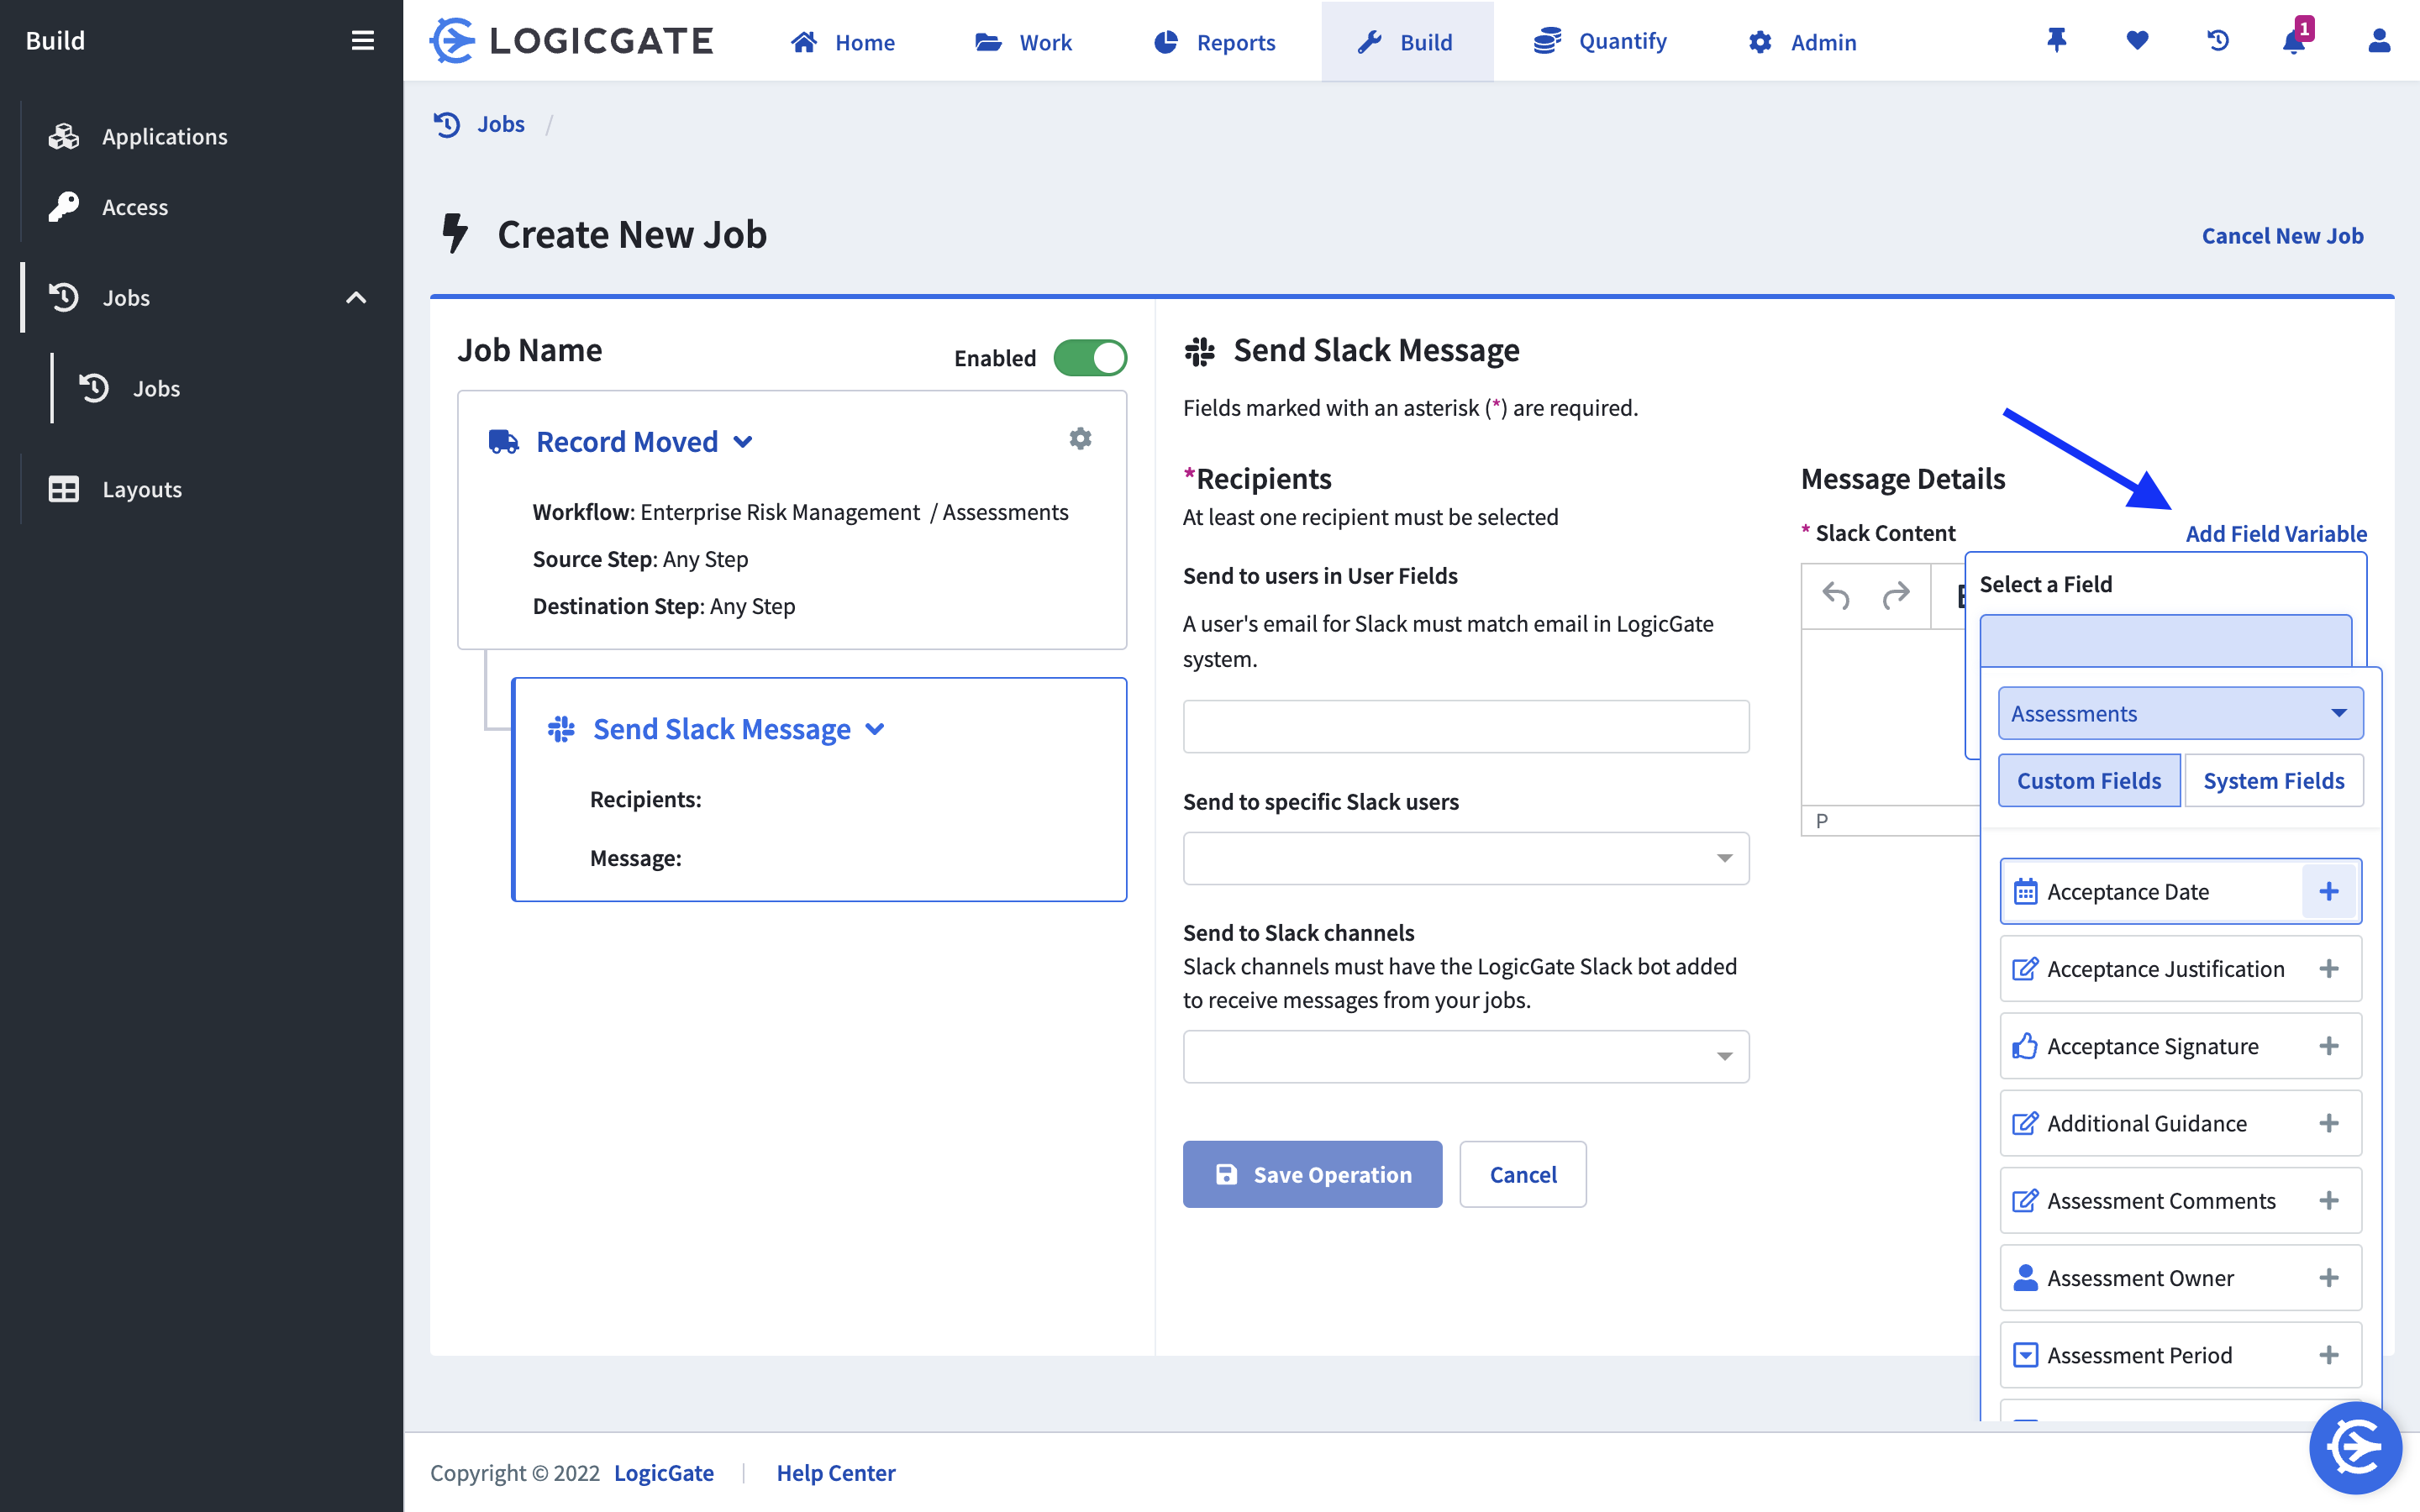Toggle the Enabled switch off
Image resolution: width=2420 pixels, height=1512 pixels.
pos(1090,358)
